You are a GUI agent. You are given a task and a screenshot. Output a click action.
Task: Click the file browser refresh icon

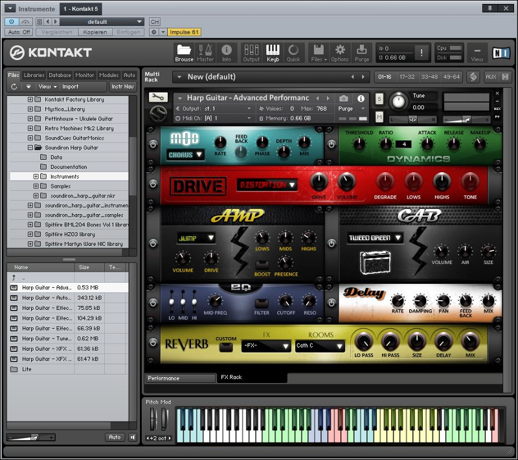click(x=14, y=87)
